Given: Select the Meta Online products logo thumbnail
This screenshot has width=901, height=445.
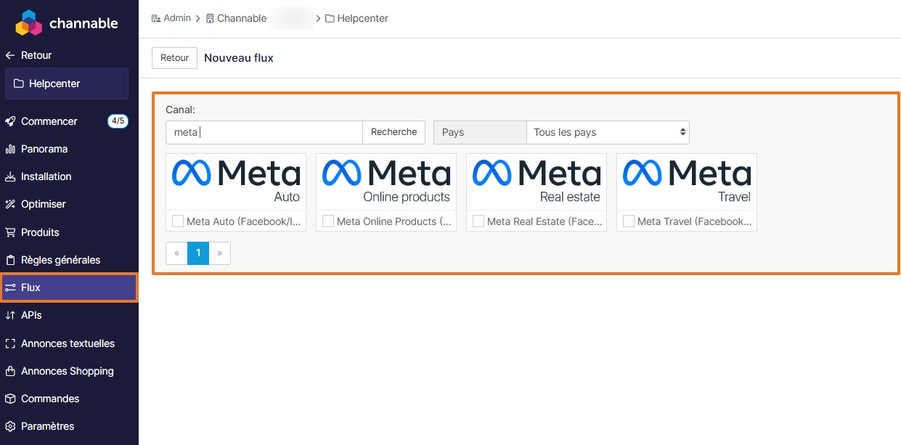Looking at the screenshot, I should 386,181.
